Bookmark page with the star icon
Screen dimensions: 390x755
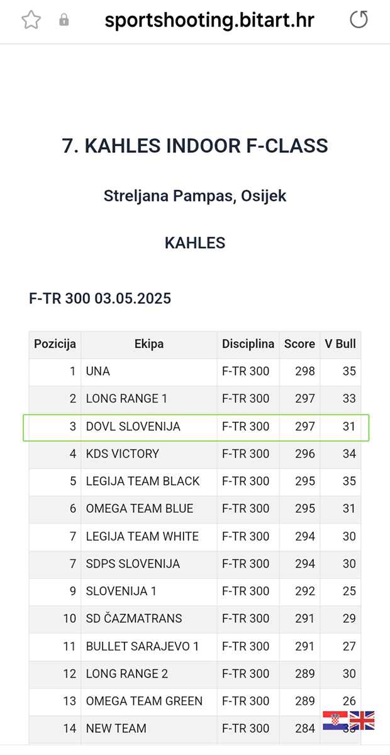pos(31,20)
